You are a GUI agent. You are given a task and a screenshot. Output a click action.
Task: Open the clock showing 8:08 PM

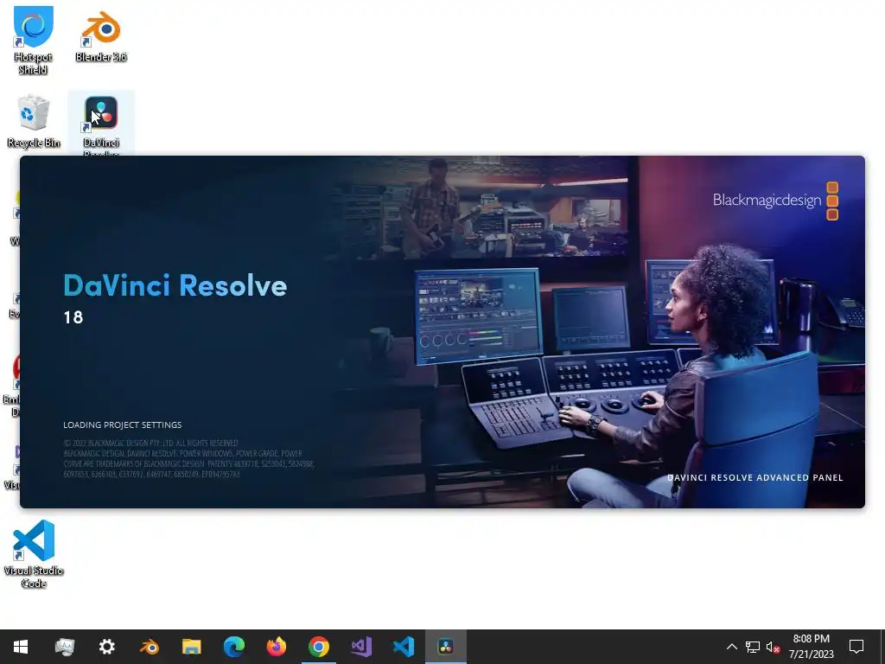coord(811,647)
